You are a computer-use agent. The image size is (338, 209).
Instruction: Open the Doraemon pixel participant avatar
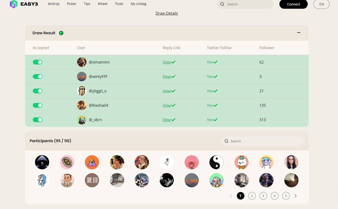(x=42, y=180)
